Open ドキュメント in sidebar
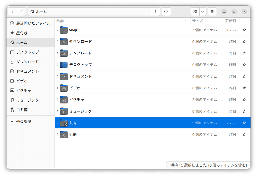Screen dimensions: 257x176 point(31,71)
